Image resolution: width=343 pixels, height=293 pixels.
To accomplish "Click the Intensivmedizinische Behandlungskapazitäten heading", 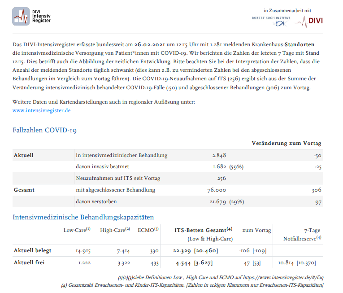I will pos(83,217).
